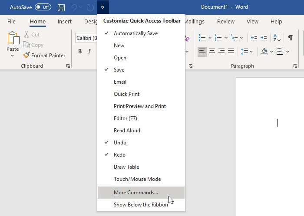
Task: Toggle the AutoSave switch
Action: click(43, 7)
